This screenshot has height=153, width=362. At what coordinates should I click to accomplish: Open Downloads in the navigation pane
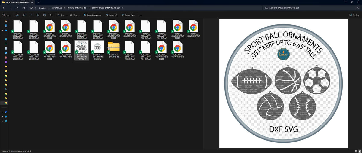click(x=6, y=44)
